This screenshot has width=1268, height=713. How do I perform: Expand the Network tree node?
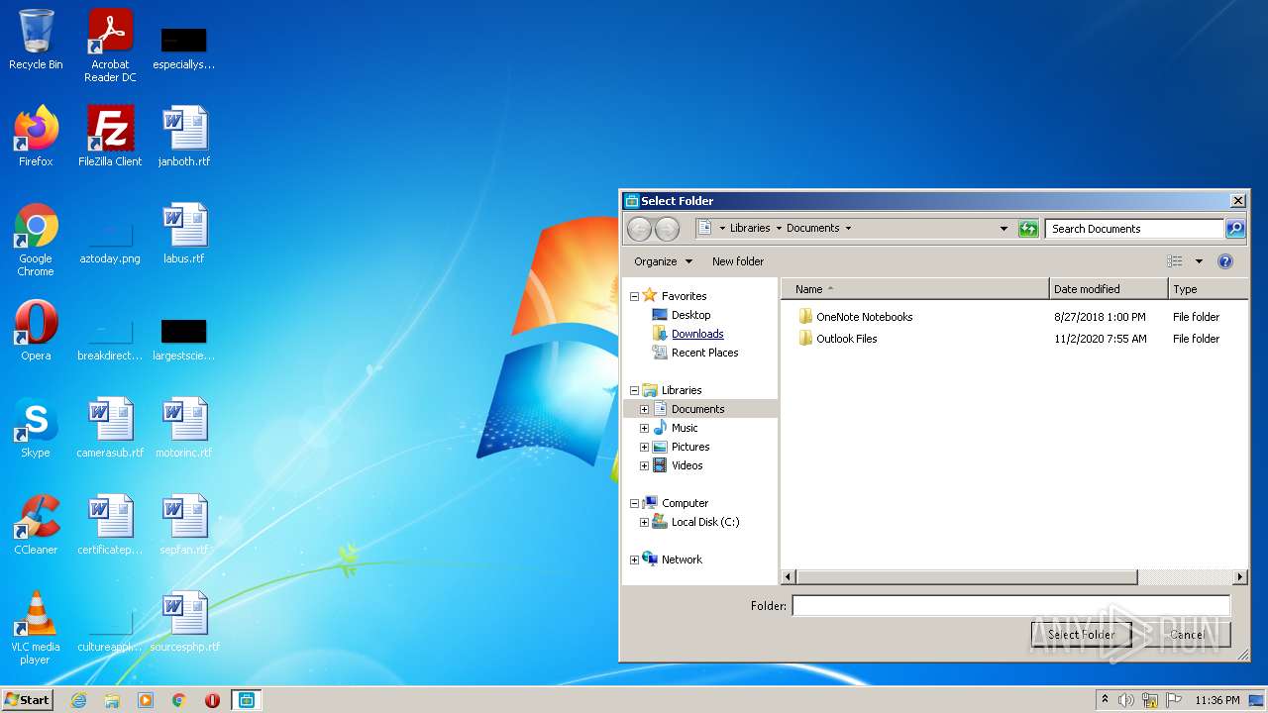pos(634,560)
